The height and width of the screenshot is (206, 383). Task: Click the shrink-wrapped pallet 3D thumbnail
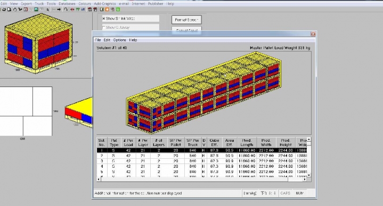pos(38,44)
